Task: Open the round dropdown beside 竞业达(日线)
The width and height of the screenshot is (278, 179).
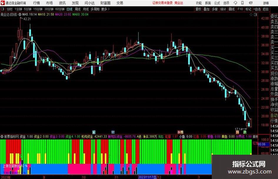Action: point(20,14)
